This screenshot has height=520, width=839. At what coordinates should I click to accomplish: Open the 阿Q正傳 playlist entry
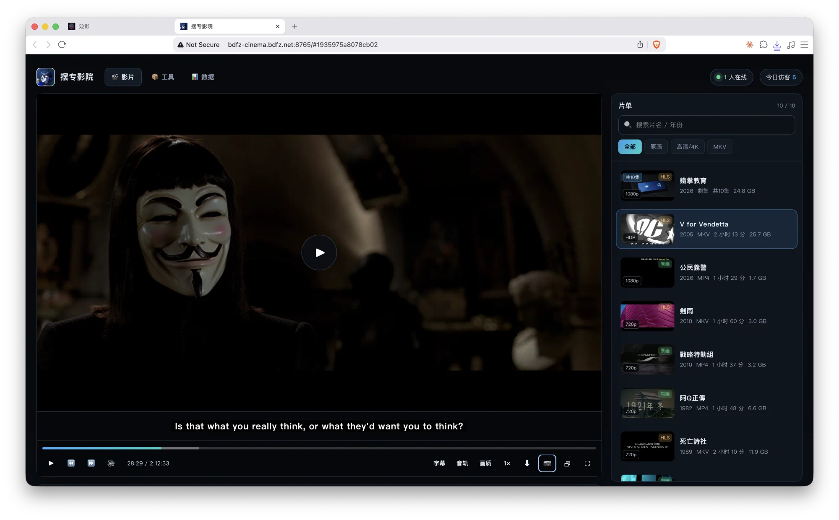[x=706, y=403]
